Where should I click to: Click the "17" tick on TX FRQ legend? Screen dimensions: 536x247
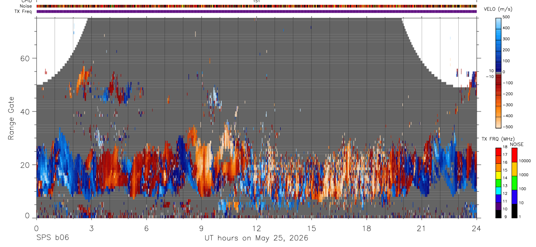[505, 155]
